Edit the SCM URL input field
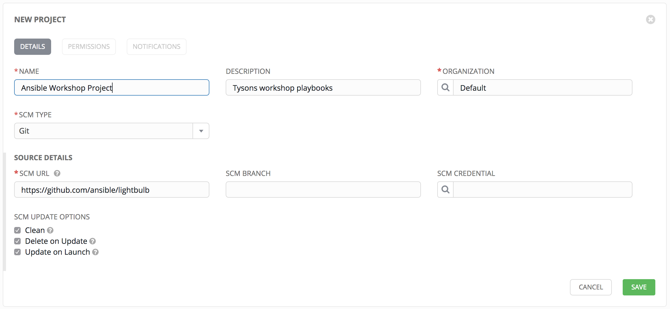The image size is (670, 309). point(112,190)
